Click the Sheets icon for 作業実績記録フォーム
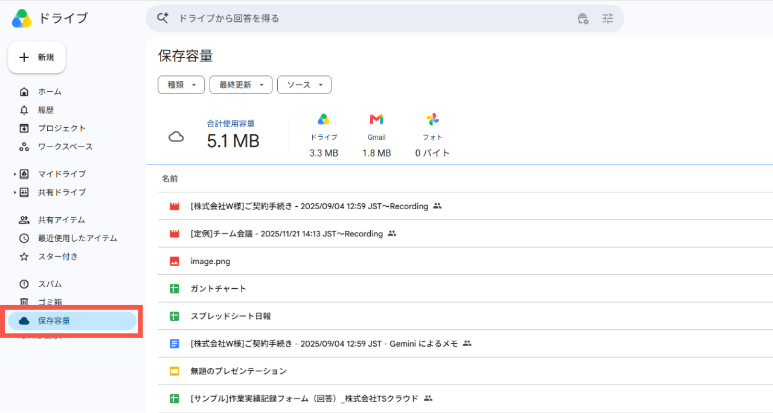Viewport: 773px width, 413px height. coord(175,399)
